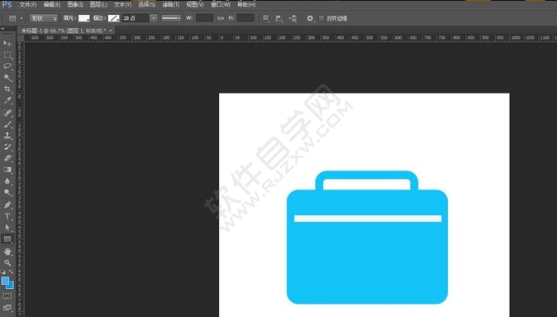Open the Image menu
The width and height of the screenshot is (557, 317).
[x=75, y=5]
